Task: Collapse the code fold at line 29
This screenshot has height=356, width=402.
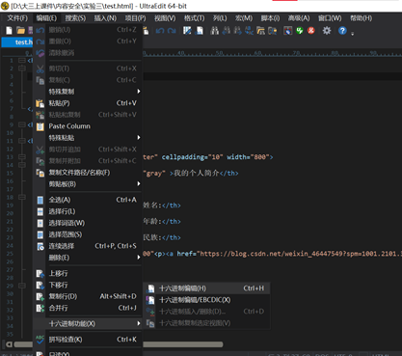Action: pos(22,286)
